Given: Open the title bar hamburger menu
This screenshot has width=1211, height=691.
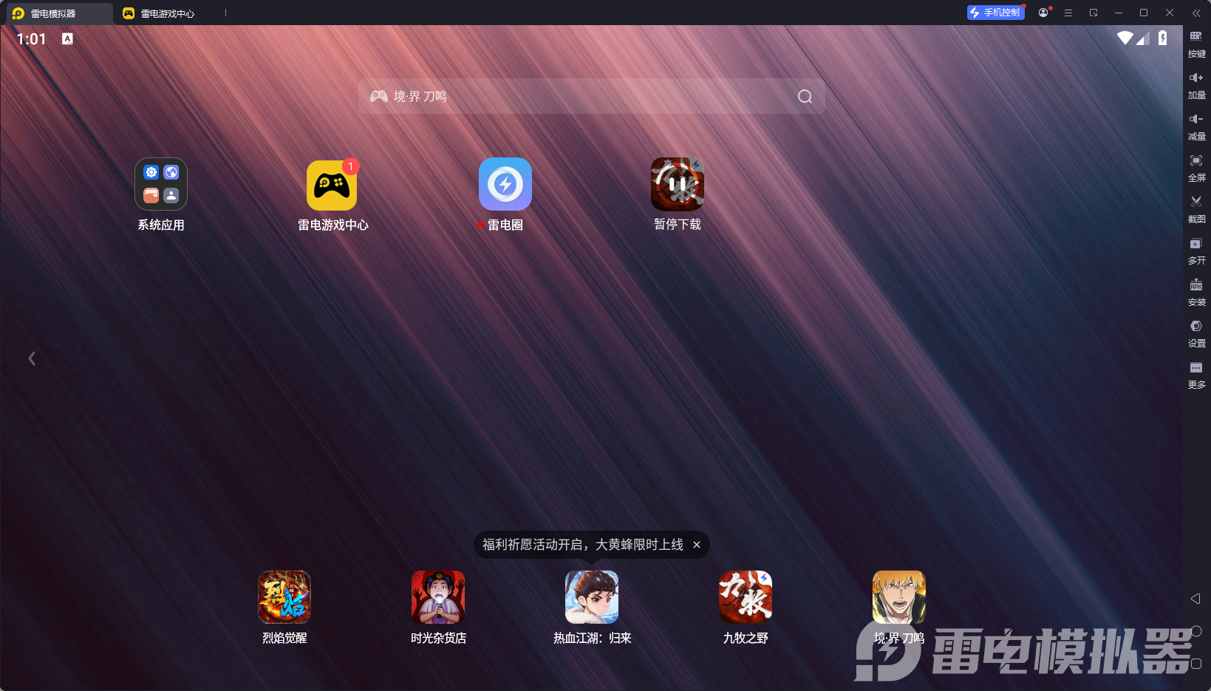Looking at the screenshot, I should 1068,13.
